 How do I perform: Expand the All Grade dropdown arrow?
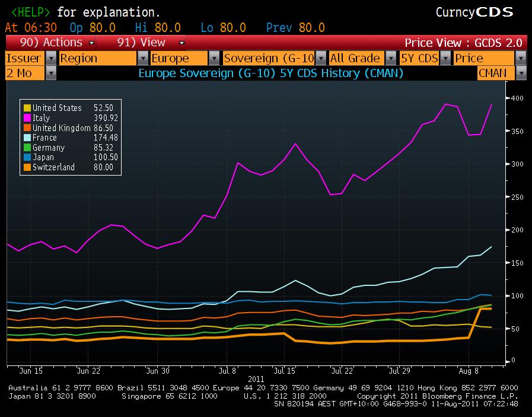390,58
